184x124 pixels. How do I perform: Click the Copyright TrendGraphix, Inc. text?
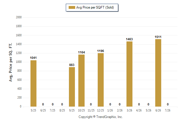(101, 117)
